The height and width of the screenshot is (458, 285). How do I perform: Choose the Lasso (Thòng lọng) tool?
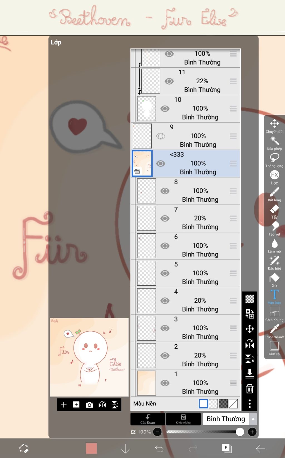[274, 160]
